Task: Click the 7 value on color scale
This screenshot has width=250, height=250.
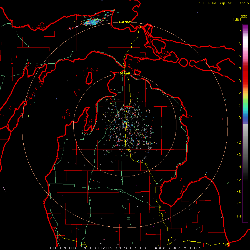Action: [x=240, y=31]
